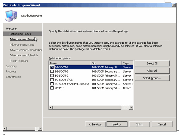Tick the XPSP3-1 branch checkbox
Viewport: 179px width, 135px height.
pyautogui.click(x=52, y=88)
